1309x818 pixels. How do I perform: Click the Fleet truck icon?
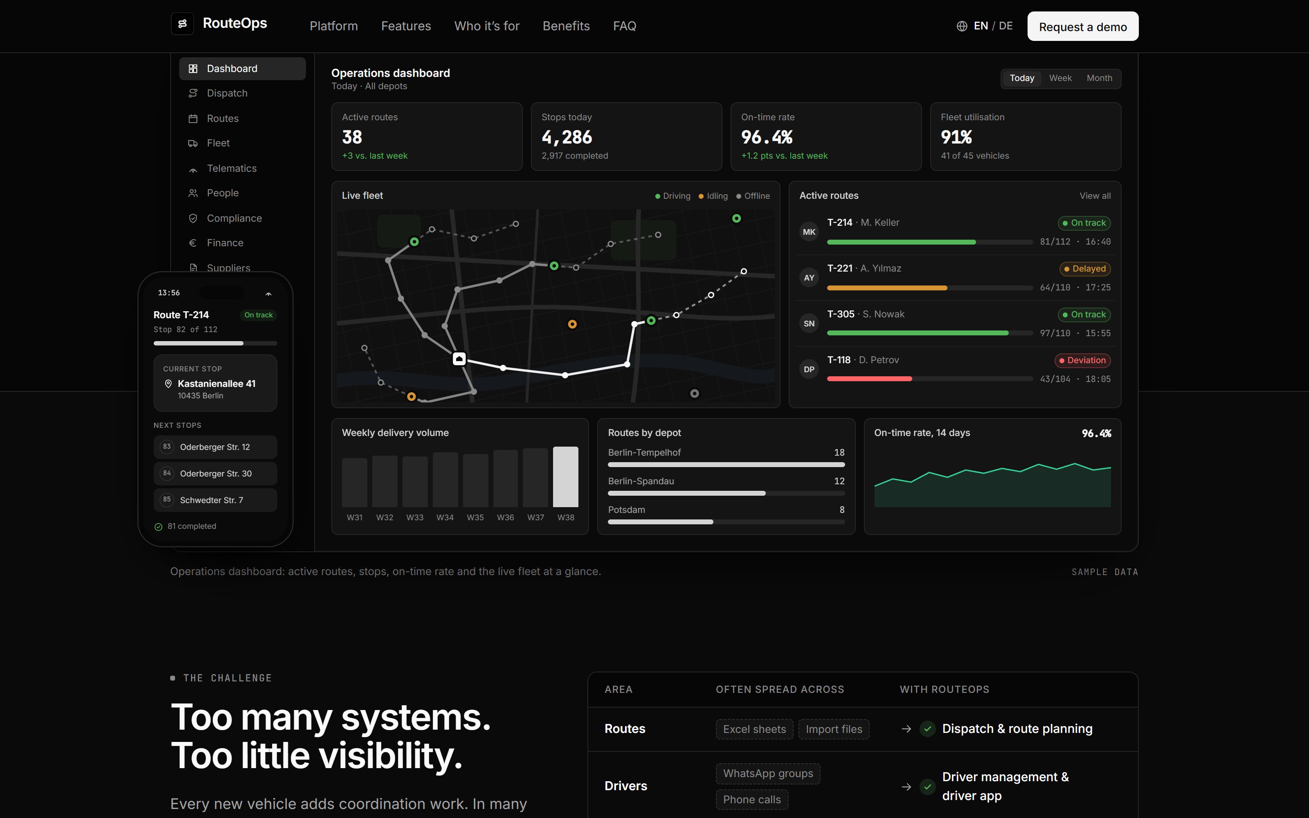pos(193,144)
